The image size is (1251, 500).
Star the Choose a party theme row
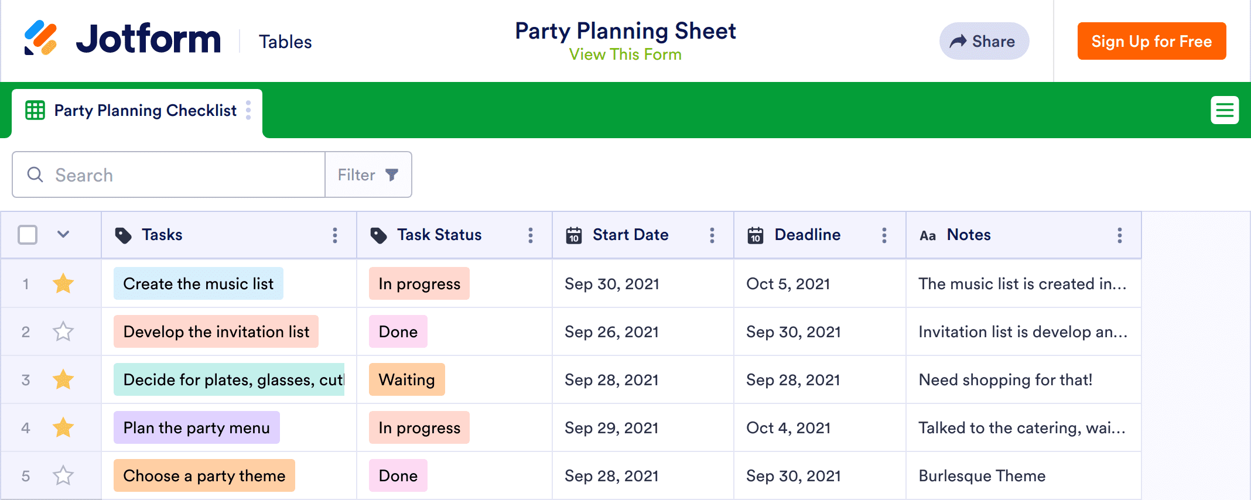63,476
